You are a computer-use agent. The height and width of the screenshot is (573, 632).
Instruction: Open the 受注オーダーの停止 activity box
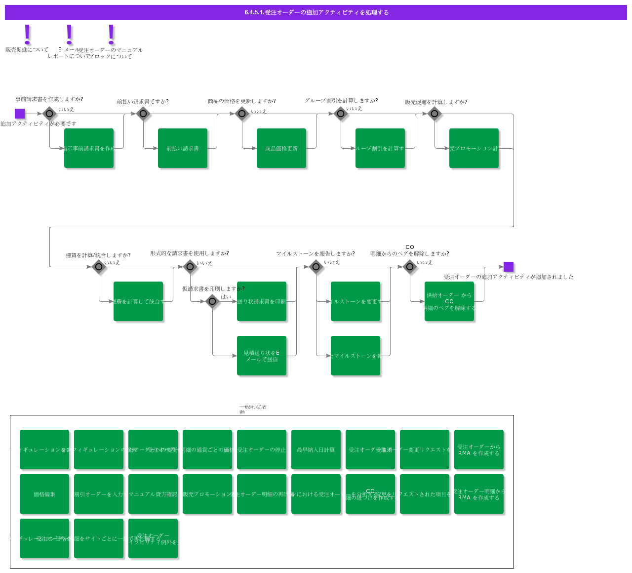pos(262,450)
